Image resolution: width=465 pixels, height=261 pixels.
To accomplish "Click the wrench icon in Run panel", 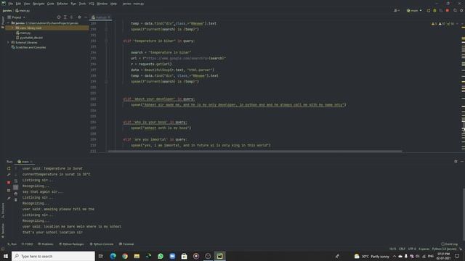I will coord(9,175).
